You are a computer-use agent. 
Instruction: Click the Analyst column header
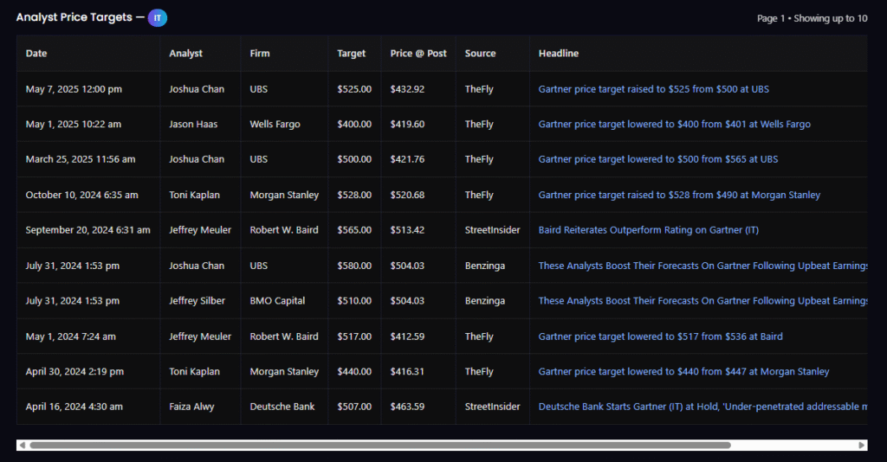coord(185,54)
